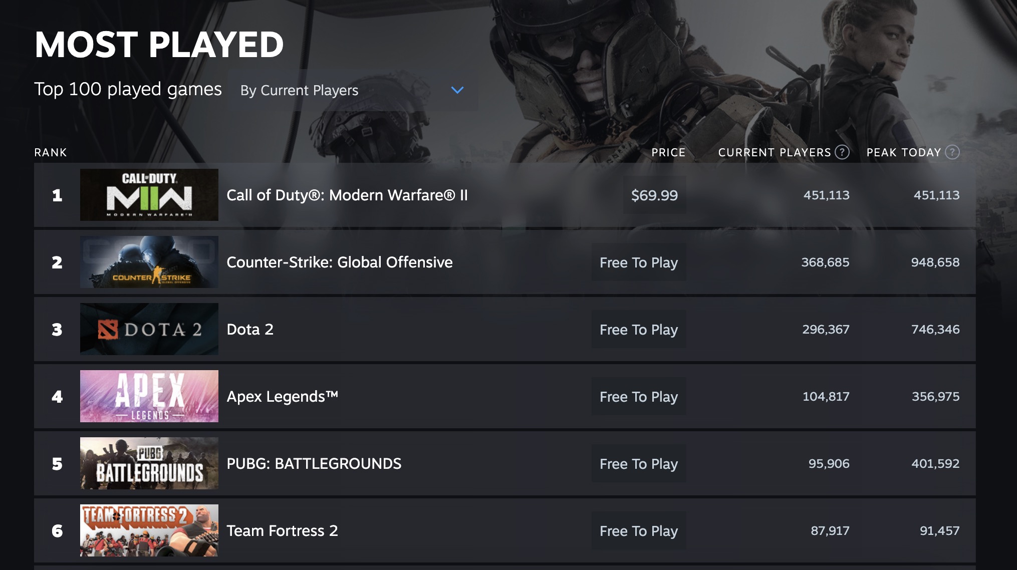Click the Call of Duty Modern Warfare II thumbnail
Viewport: 1017px width, 570px height.
coord(149,195)
